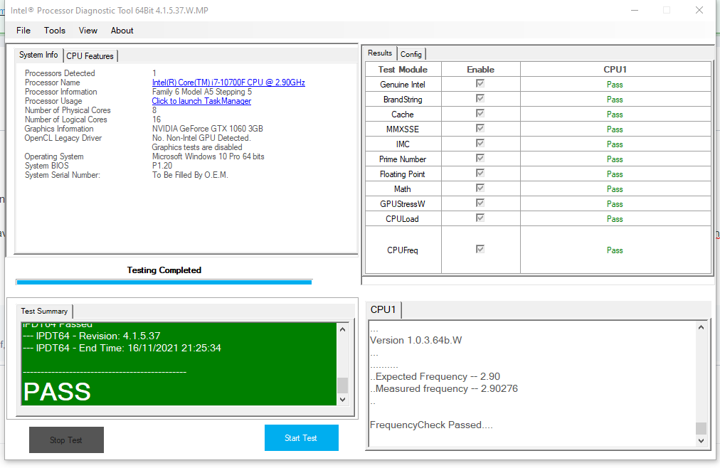Screen dimensions: 720x468
Task: Open the View menu
Action: (88, 31)
